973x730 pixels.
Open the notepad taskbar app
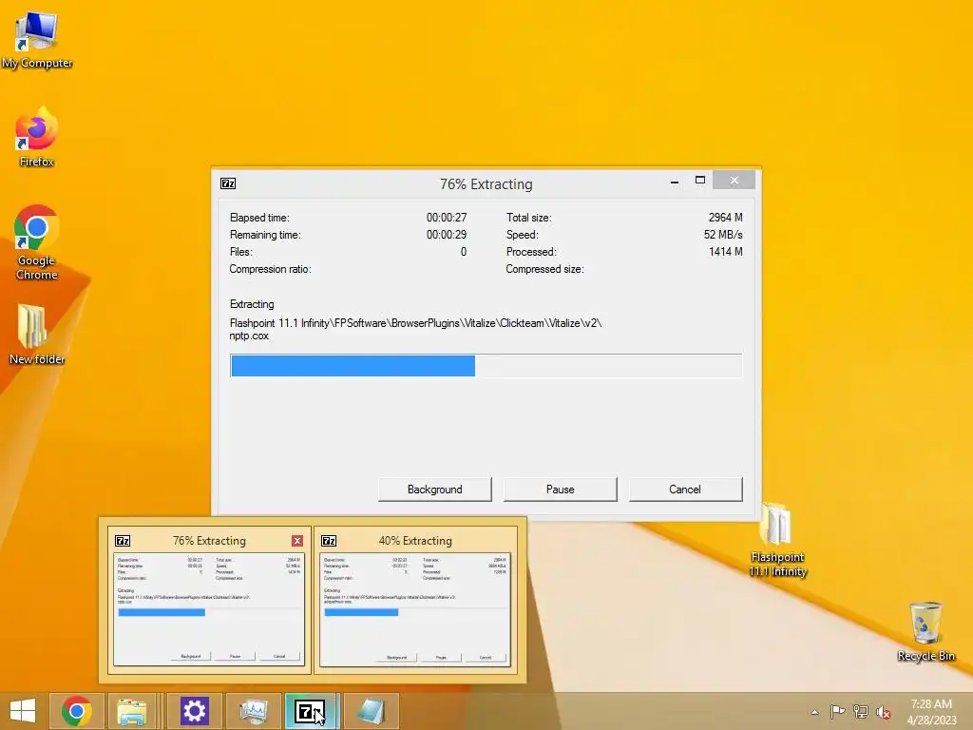[372, 711]
